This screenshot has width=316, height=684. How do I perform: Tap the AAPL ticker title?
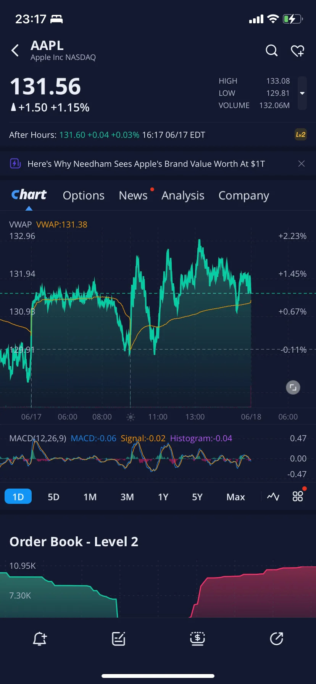point(47,45)
